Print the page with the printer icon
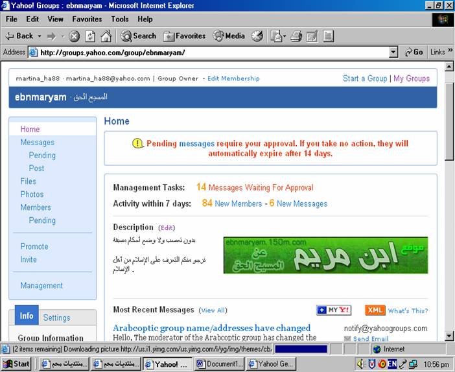This screenshot has width=455, height=372. point(296,36)
